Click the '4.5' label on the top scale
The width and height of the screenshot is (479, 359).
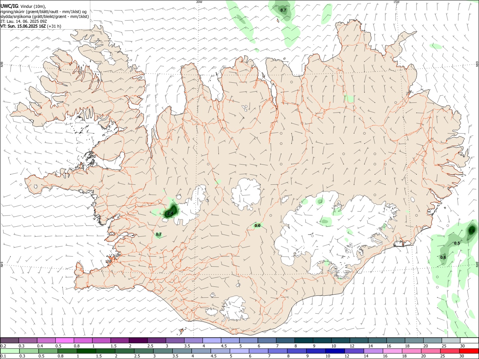224,346
